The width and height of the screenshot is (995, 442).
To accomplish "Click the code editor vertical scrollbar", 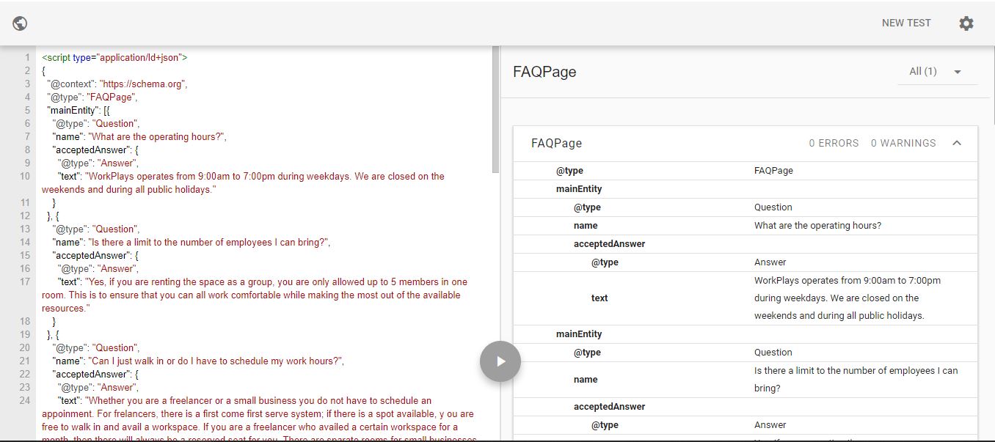I will 495,110.
